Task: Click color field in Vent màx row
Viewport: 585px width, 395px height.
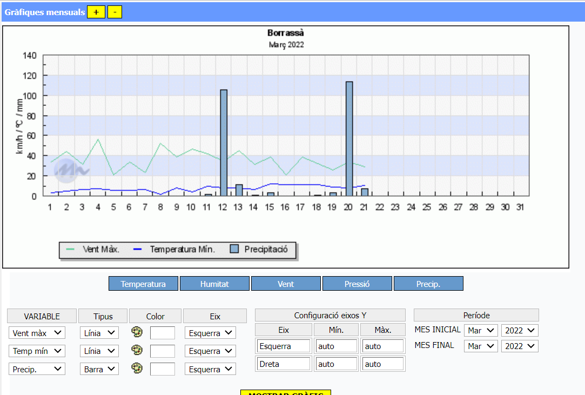Action: click(x=162, y=333)
